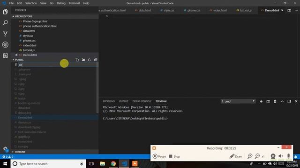The height and width of the screenshot is (168, 300).
Task: Open File Explorer from the taskbar
Action: (102, 164)
